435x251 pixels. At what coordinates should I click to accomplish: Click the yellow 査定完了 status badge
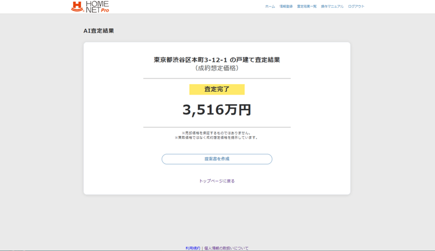(217, 89)
